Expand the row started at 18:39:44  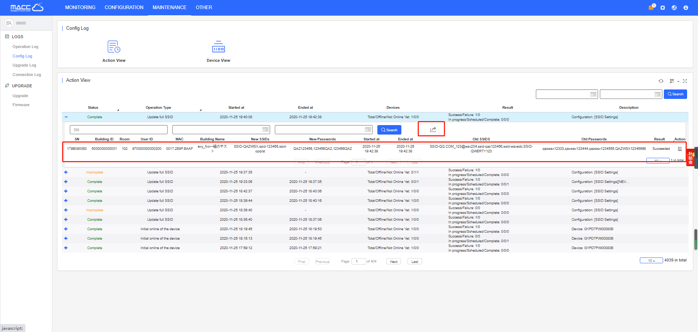coord(66,201)
